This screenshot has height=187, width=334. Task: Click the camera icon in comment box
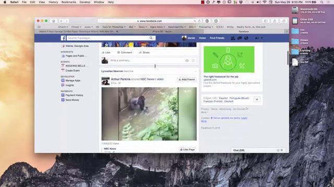[187, 61]
